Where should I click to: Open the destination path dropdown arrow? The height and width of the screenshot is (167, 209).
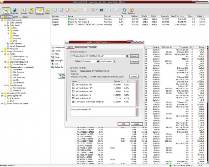tap(127, 56)
